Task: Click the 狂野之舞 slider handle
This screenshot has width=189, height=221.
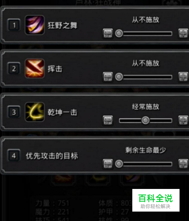Action: point(119,34)
